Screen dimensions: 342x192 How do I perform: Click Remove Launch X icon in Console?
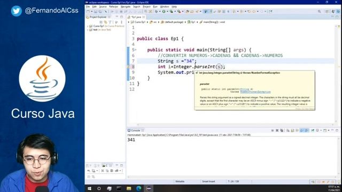277,130
